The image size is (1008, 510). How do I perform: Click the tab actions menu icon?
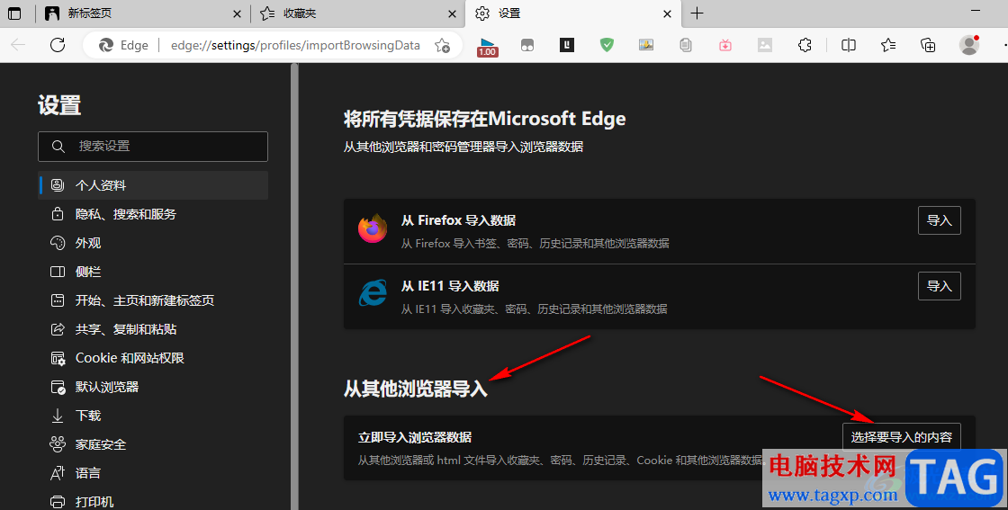(14, 13)
